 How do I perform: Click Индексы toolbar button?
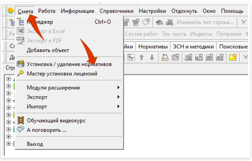pyautogui.click(x=201, y=34)
